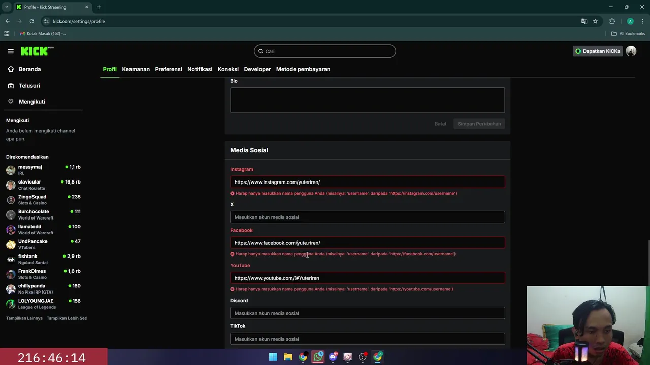The height and width of the screenshot is (365, 650).
Task: Open a new browser tab
Action: pyautogui.click(x=99, y=7)
